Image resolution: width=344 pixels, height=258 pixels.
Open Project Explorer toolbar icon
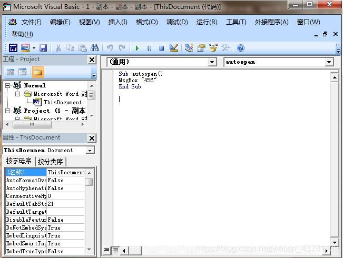(189, 48)
